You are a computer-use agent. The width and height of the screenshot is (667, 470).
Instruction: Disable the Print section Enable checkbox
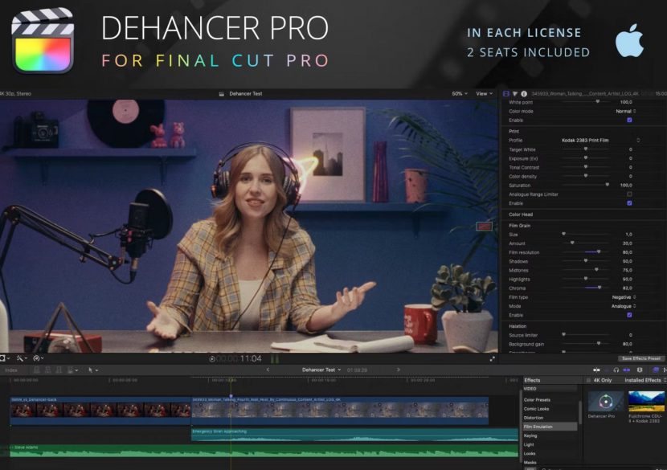click(628, 203)
